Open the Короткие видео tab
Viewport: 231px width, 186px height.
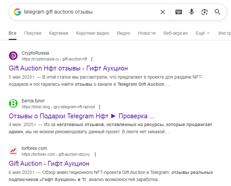(92, 33)
